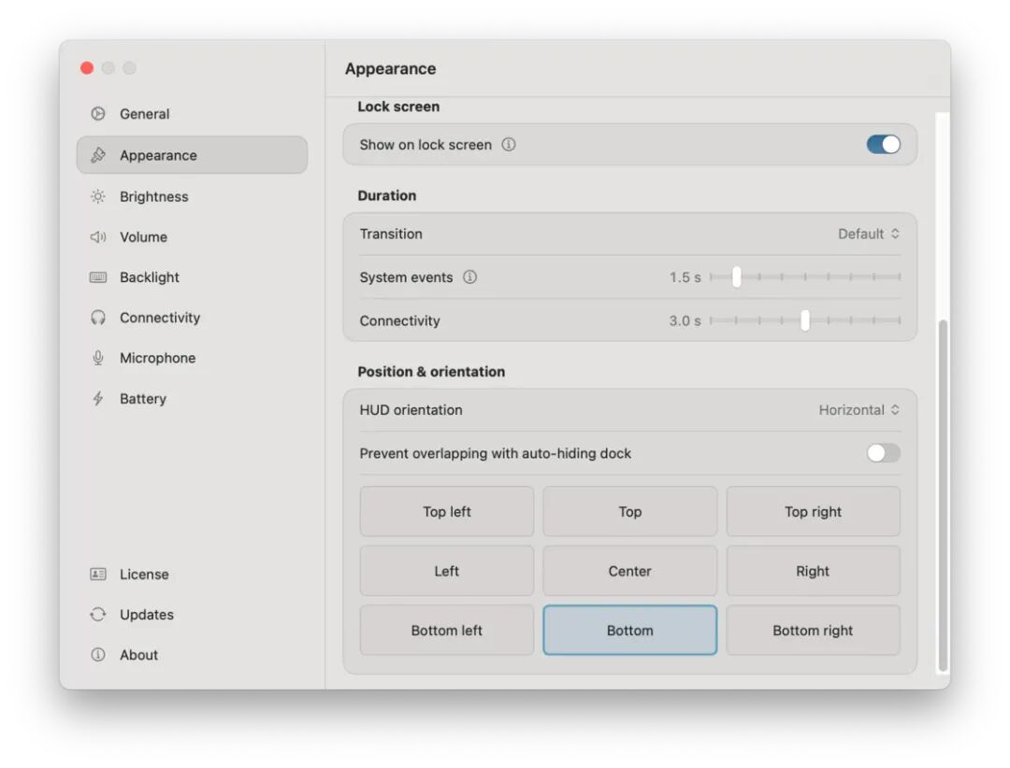Viewport: 1010px width, 768px height.
Task: Click info icon next to Show on lock screen
Action: pyautogui.click(x=509, y=144)
